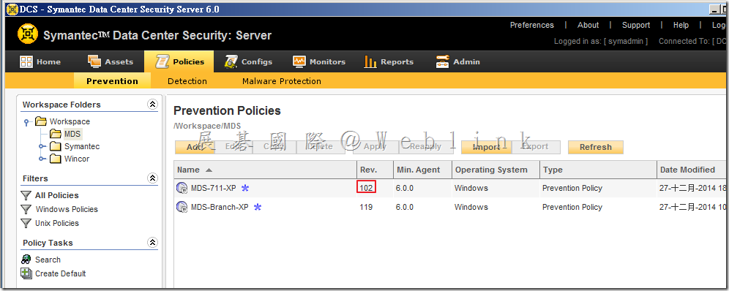The height and width of the screenshot is (291, 729).
Task: Open the Admin tab
Action: coord(457,61)
